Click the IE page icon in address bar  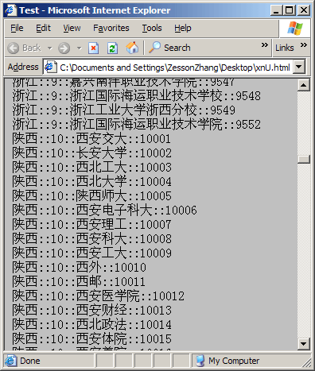tap(51, 67)
